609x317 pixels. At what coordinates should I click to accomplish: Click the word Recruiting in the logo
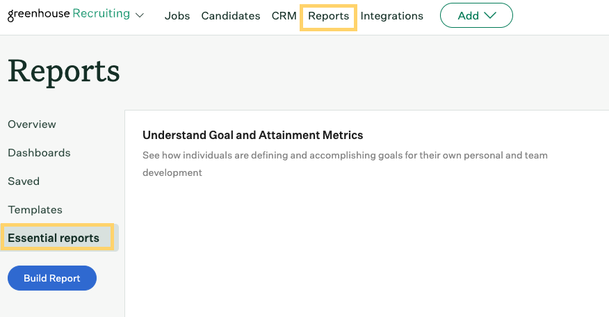coord(101,14)
